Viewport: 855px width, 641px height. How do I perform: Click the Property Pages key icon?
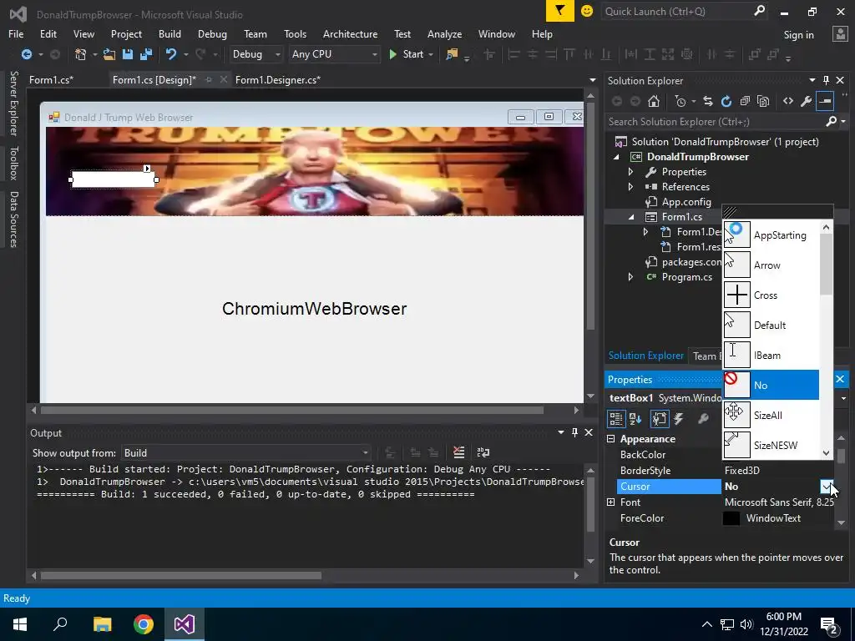click(703, 419)
